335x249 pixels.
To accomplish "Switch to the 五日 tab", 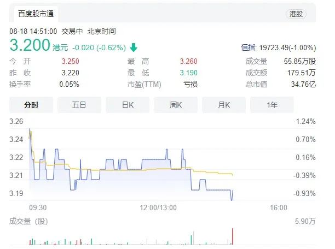I will tap(79, 104).
